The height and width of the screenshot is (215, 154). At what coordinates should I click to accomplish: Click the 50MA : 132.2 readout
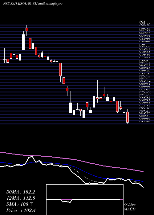tap(21, 192)
